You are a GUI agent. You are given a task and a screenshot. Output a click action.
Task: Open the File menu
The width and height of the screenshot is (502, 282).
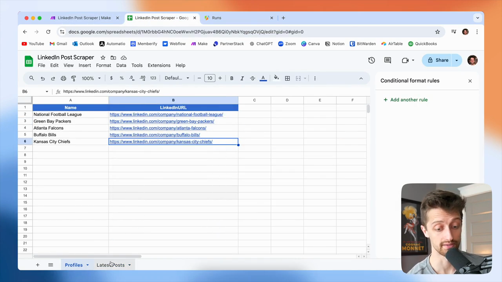point(41,65)
